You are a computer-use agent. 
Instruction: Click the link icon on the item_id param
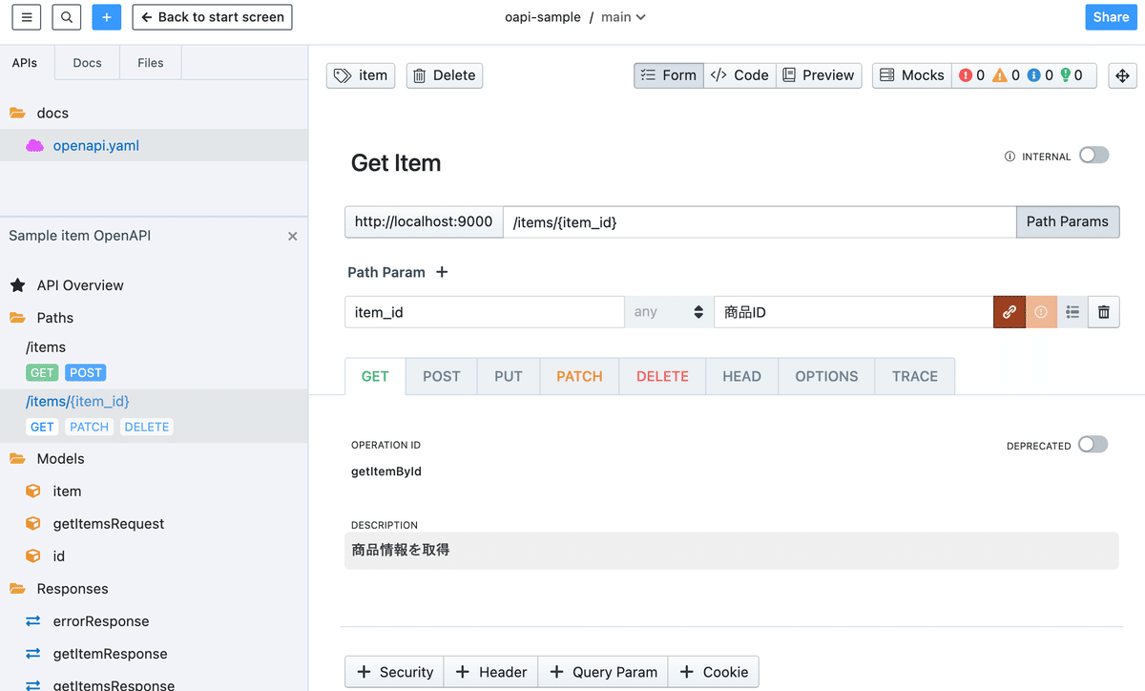pos(1009,311)
